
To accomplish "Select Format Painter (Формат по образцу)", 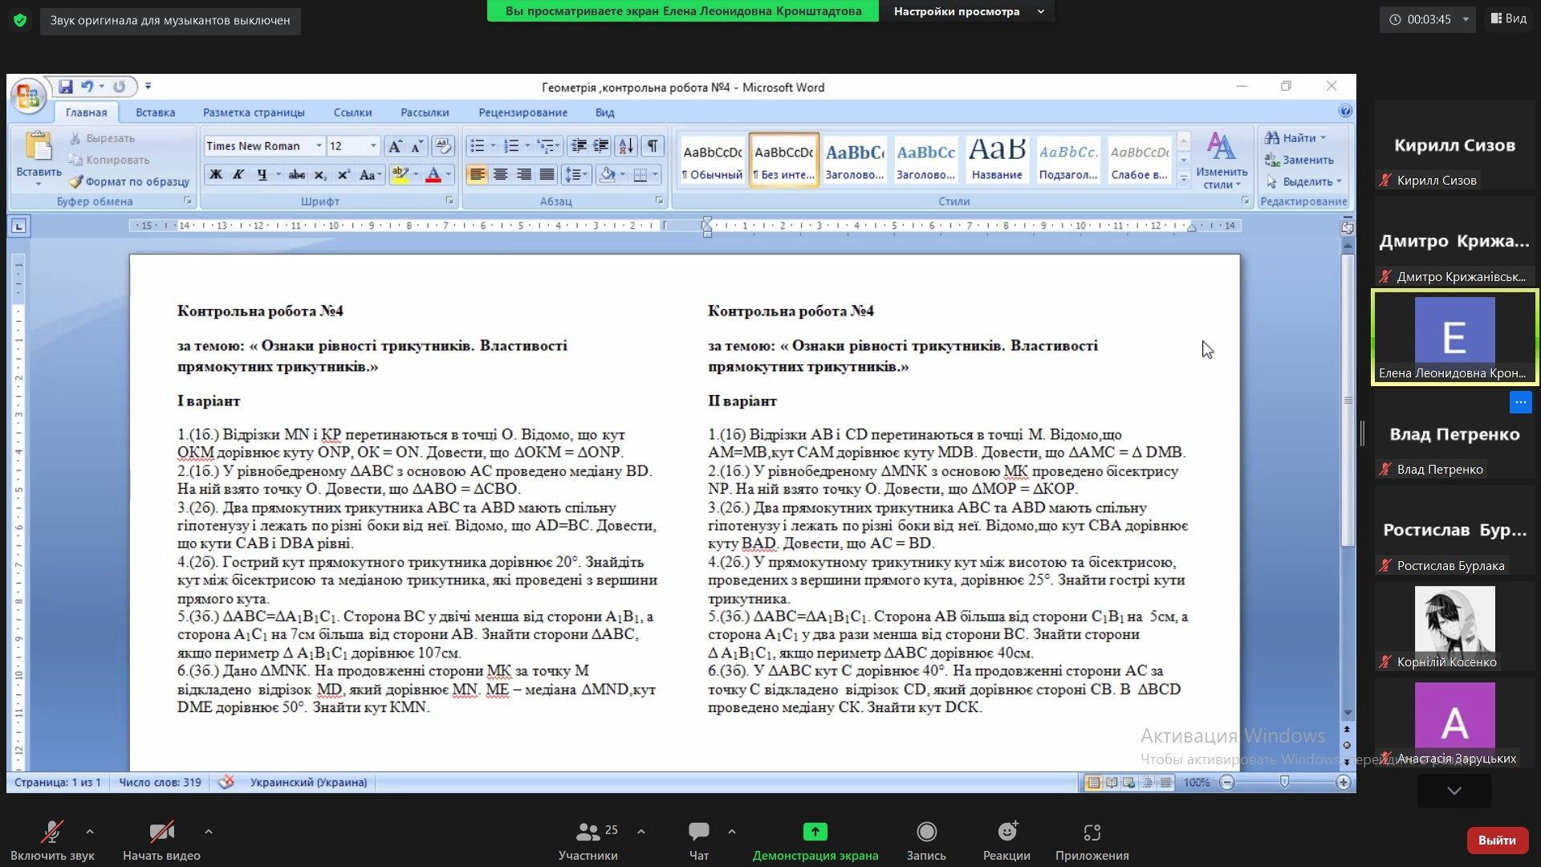I will pyautogui.click(x=129, y=181).
